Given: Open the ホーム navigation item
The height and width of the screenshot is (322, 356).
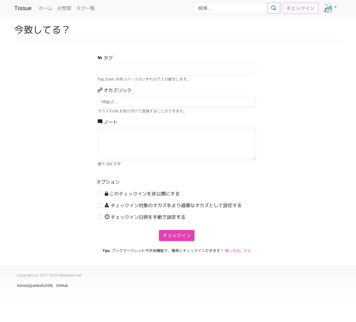Looking at the screenshot, I should click(46, 8).
